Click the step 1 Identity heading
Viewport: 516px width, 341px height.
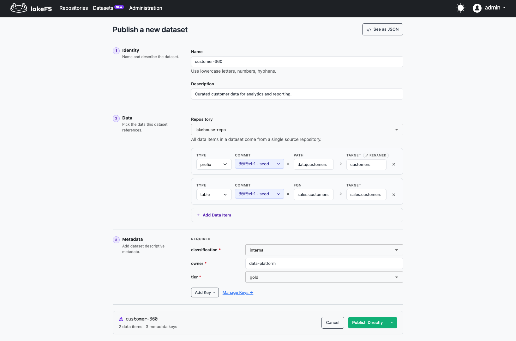tap(131, 50)
